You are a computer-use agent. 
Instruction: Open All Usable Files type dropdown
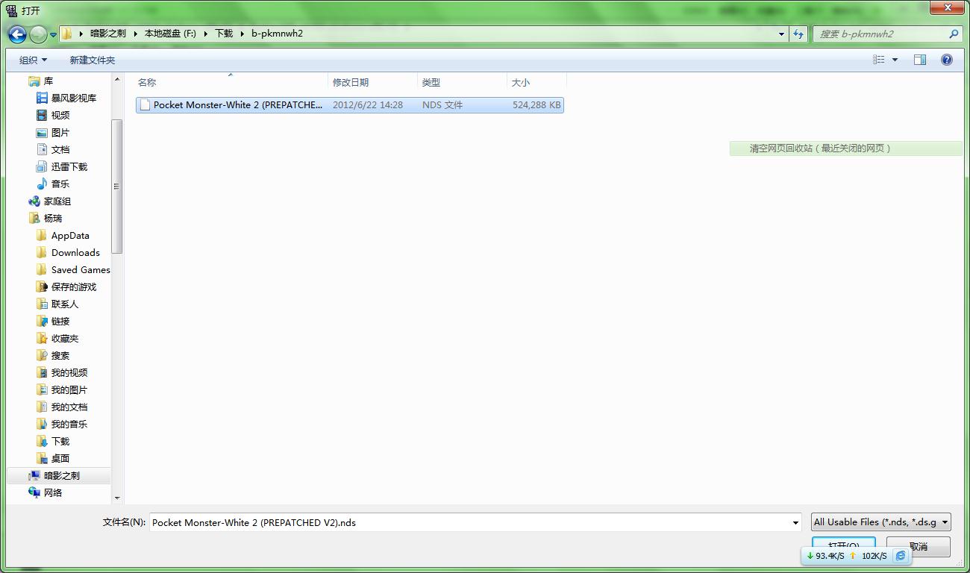pos(881,522)
